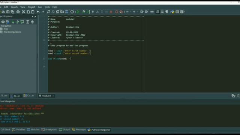240x135 pixels.
Task: Close the Project Explorer panel
Action: click(x=35, y=16)
